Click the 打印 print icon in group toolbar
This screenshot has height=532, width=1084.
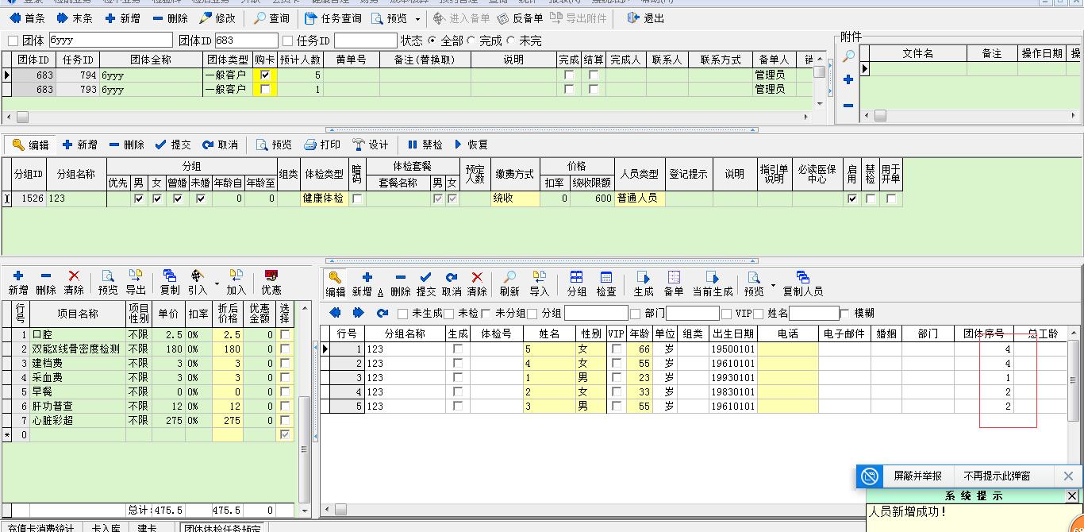coord(322,145)
